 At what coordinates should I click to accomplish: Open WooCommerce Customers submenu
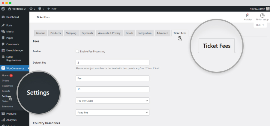coord(7,86)
